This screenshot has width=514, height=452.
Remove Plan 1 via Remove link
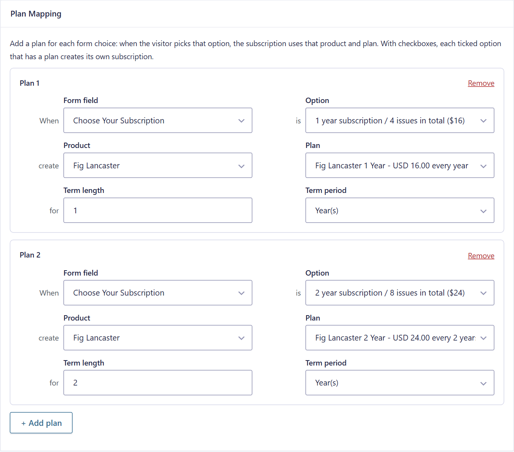[x=481, y=83]
